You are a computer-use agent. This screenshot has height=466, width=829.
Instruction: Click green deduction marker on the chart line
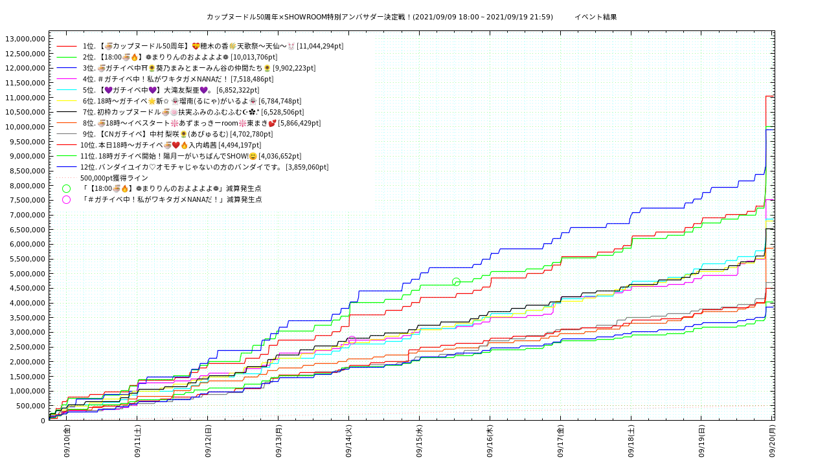tap(456, 282)
